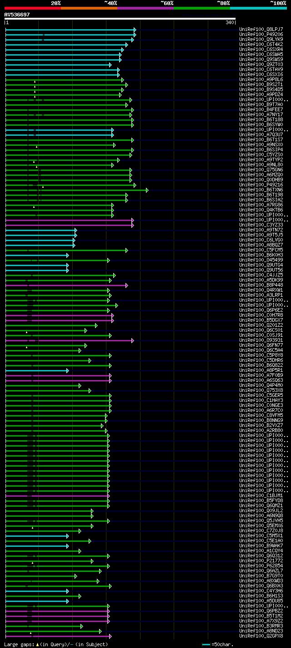The image size is (291, 648).
Task: Select label UniRef100_A7Q3U7
Action: 261,134
